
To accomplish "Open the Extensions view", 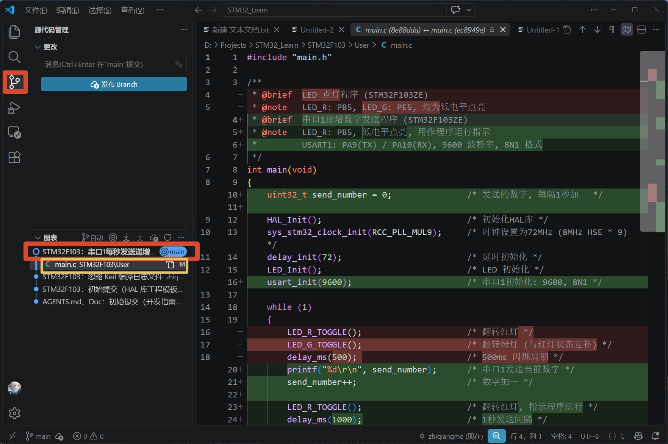I will tap(14, 157).
